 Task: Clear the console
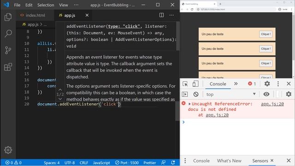[x=195, y=94]
